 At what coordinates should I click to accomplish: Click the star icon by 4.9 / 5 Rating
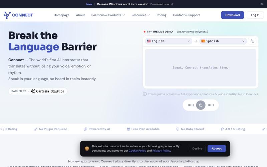[x=222, y=129]
